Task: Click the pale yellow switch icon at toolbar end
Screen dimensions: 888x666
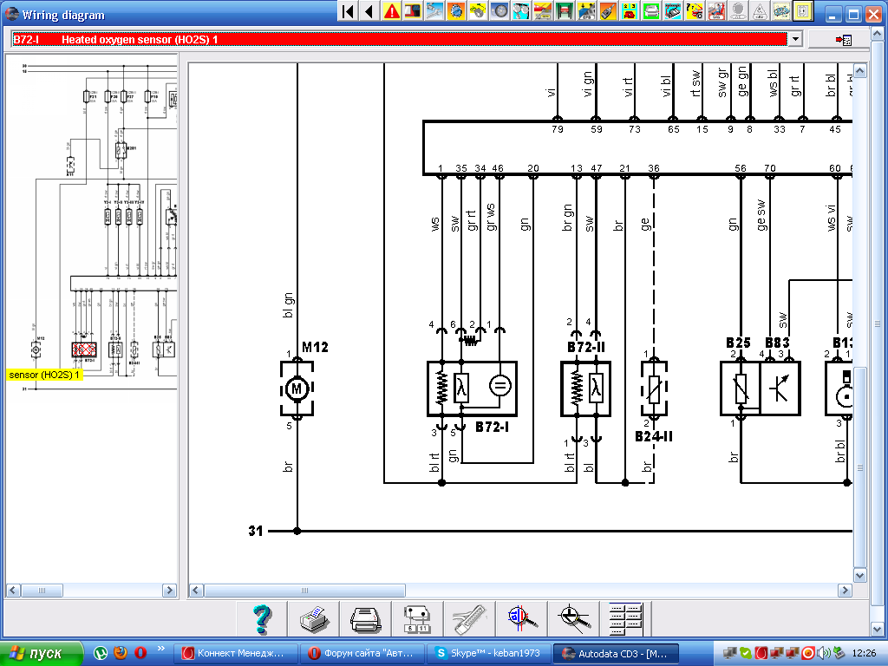Action: point(802,10)
